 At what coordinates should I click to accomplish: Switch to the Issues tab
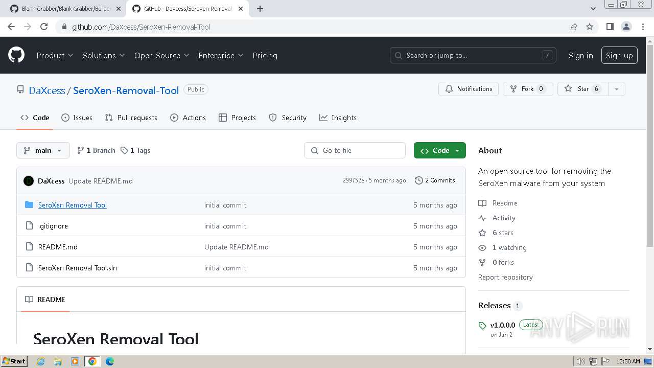[x=77, y=118]
